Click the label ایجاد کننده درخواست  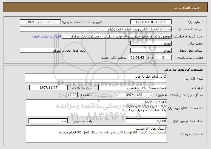[188, 36]
